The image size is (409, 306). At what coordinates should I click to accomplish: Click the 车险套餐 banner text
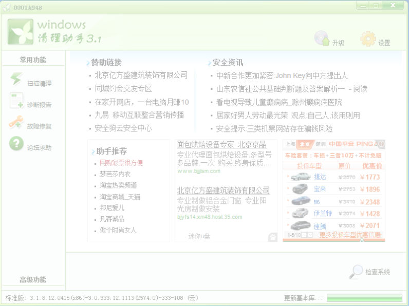coord(333,156)
